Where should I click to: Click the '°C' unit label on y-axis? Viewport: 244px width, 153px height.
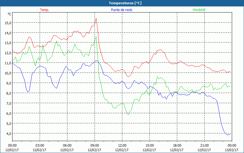point(9,14)
